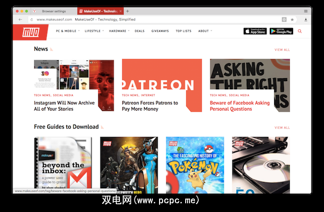The height and width of the screenshot is (212, 324).
Task: Open a new tab with the plus button
Action: (x=128, y=11)
